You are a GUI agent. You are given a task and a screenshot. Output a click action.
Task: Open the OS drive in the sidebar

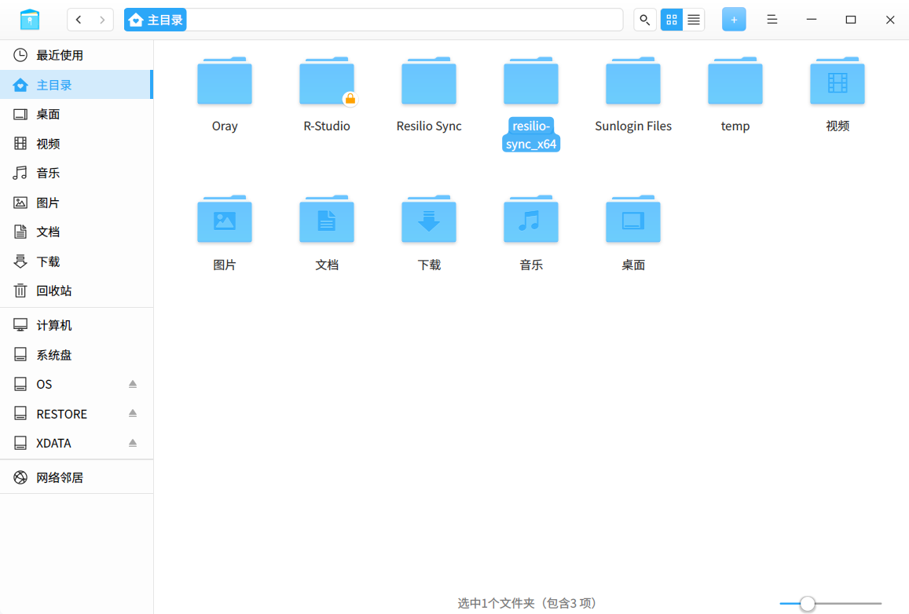(x=76, y=384)
